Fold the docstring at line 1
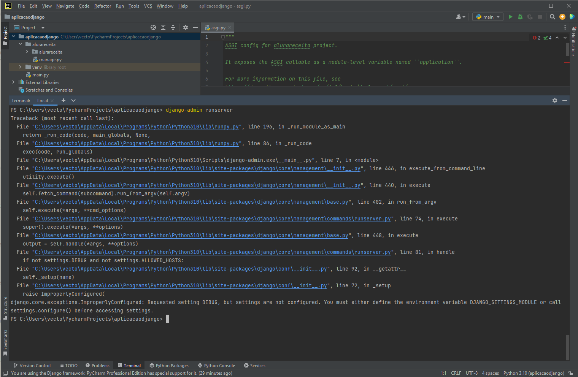Image resolution: width=578 pixels, height=377 pixels. [223, 37]
